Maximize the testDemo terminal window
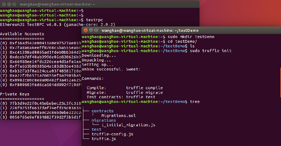 96,30
